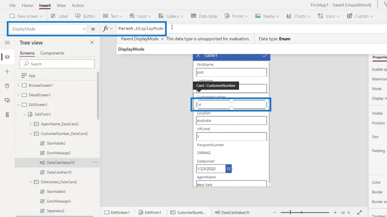Image resolution: width=387 pixels, height=217 pixels.
Task: Open the Gallery dropdown
Action: 171,16
